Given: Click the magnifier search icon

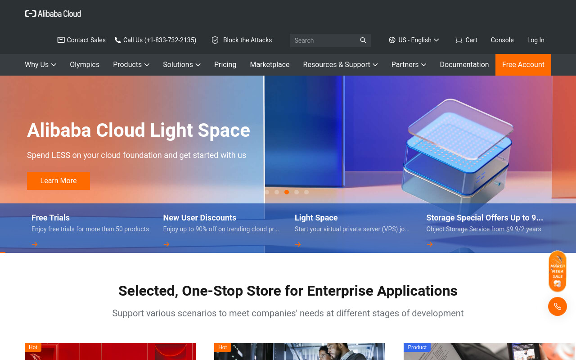Looking at the screenshot, I should coord(363,40).
